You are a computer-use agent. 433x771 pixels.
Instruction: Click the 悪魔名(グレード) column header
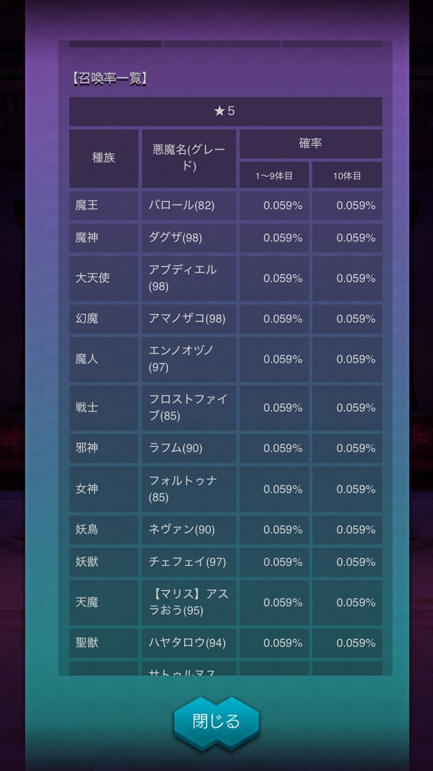[x=189, y=158]
